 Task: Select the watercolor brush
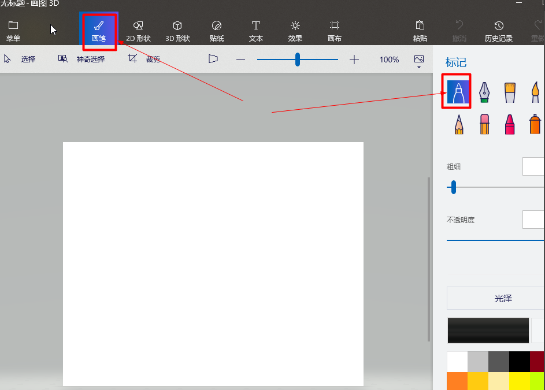click(x=535, y=92)
